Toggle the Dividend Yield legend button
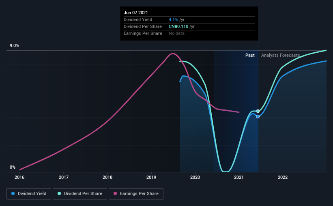The image size is (333, 206). 29,194
